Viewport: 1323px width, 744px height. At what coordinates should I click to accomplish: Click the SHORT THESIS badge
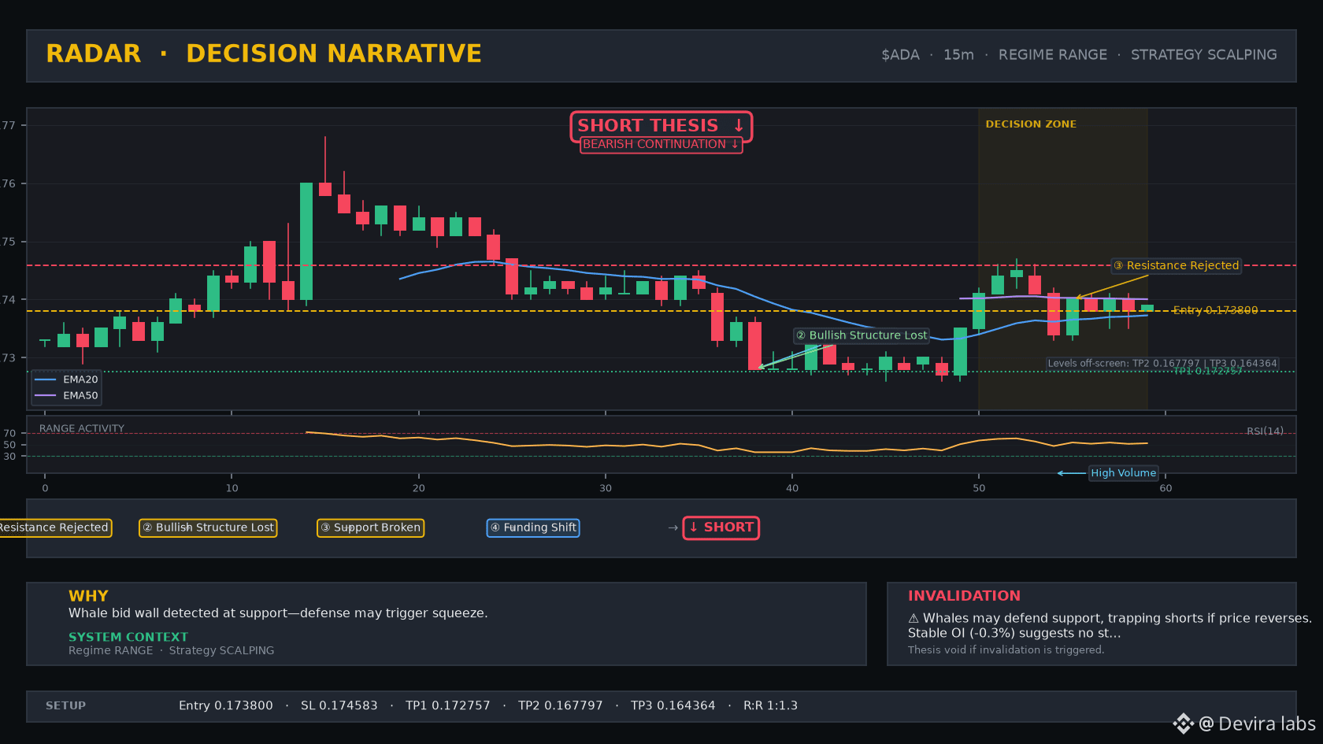(661, 126)
